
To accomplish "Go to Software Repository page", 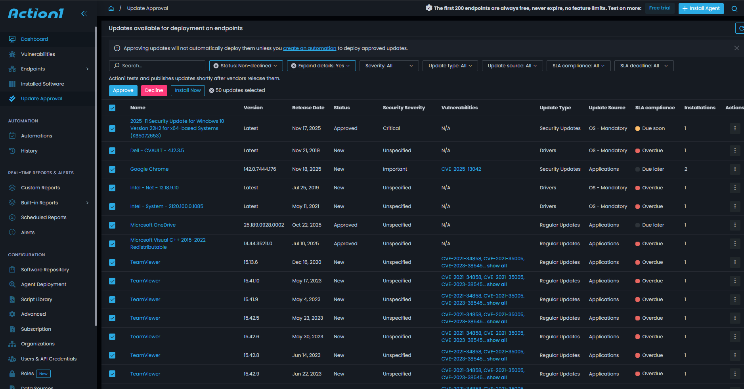I will click(45, 270).
